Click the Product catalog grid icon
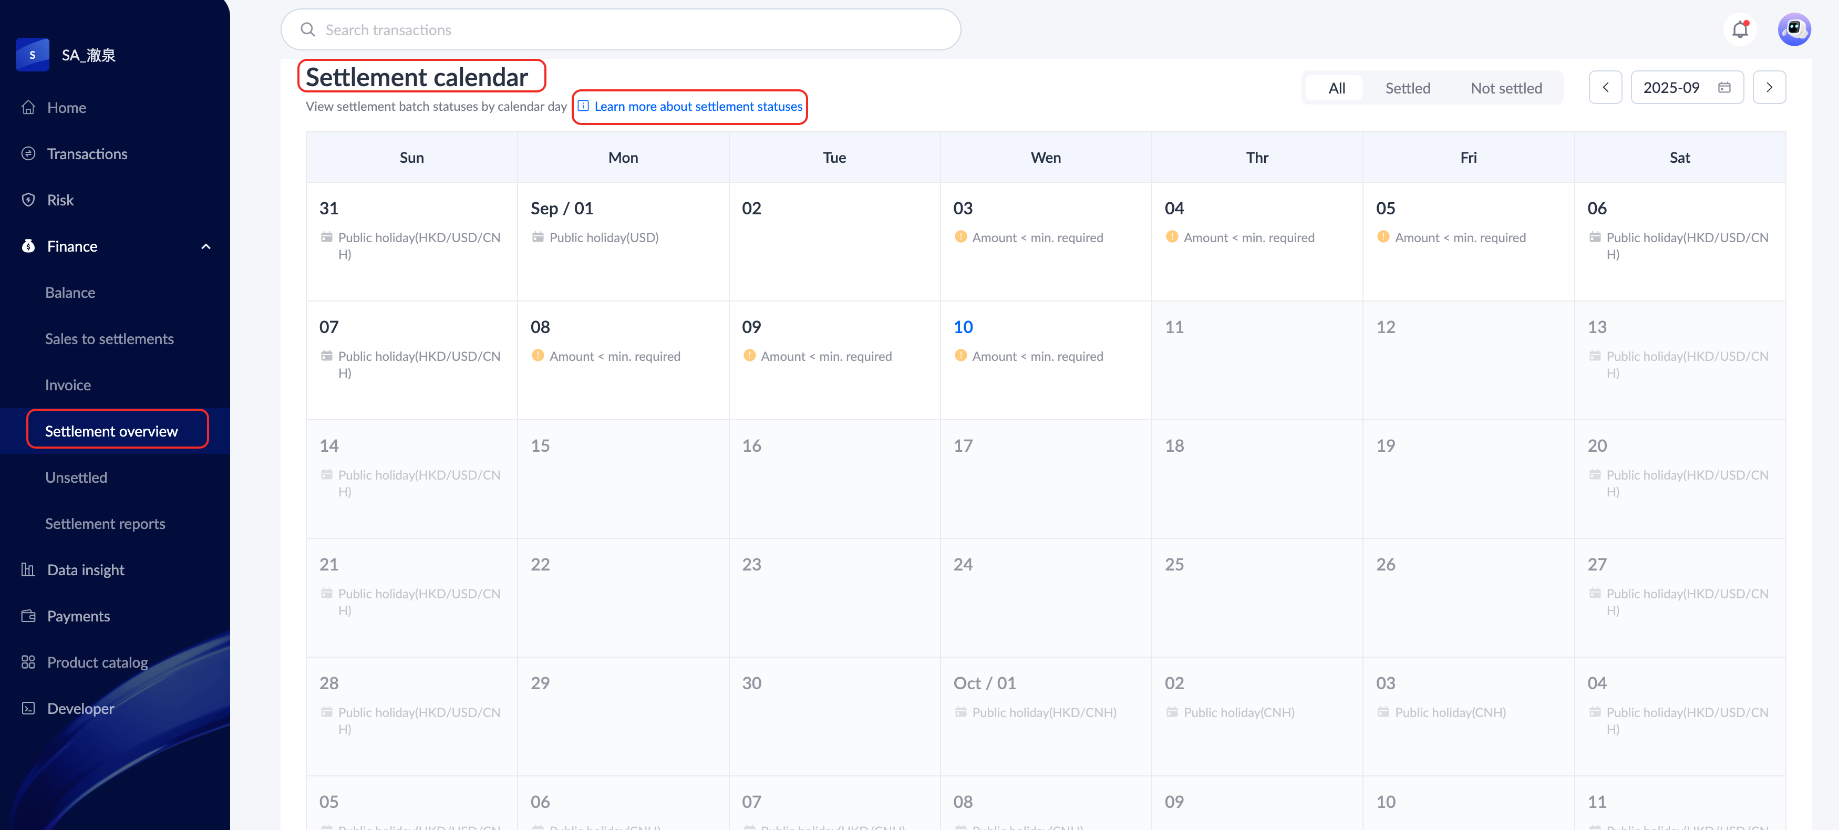This screenshot has width=1839, height=830. (28, 662)
